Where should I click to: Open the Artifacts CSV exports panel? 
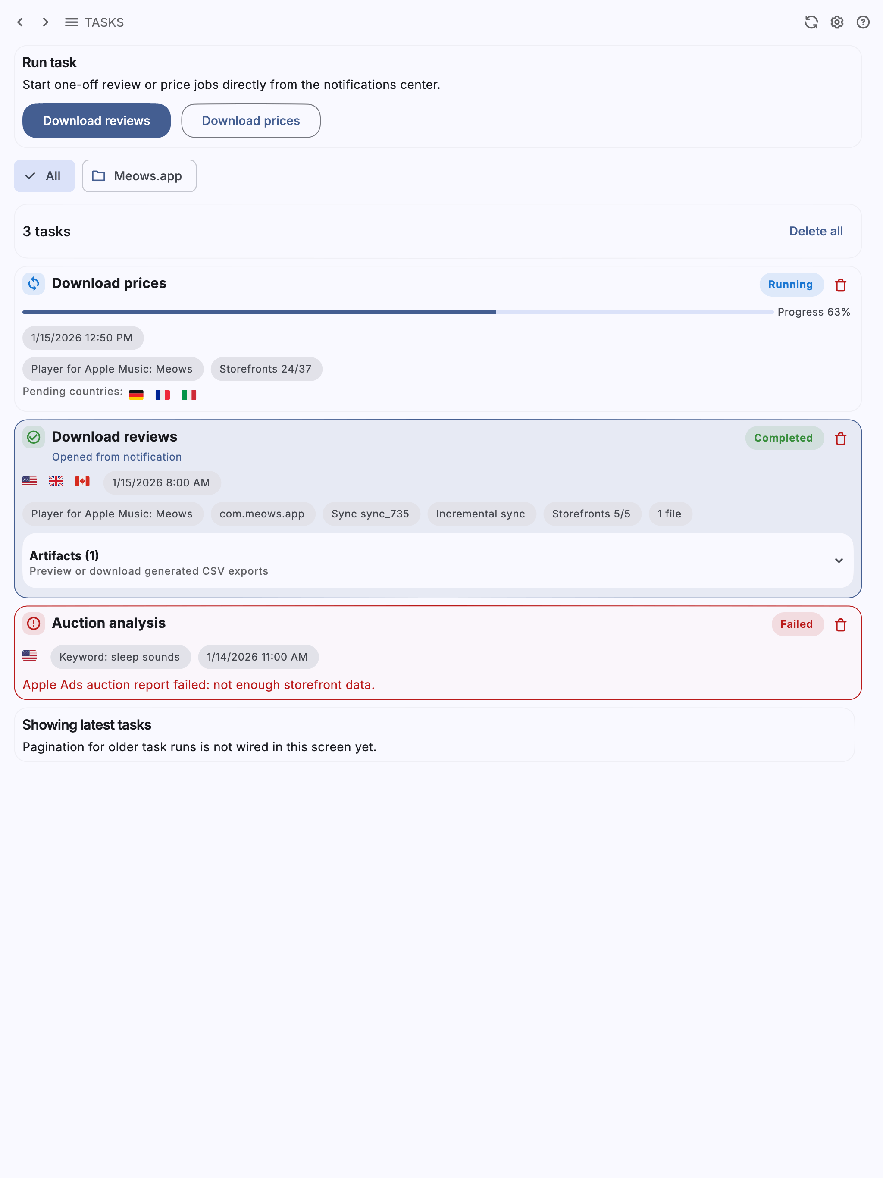pos(438,561)
